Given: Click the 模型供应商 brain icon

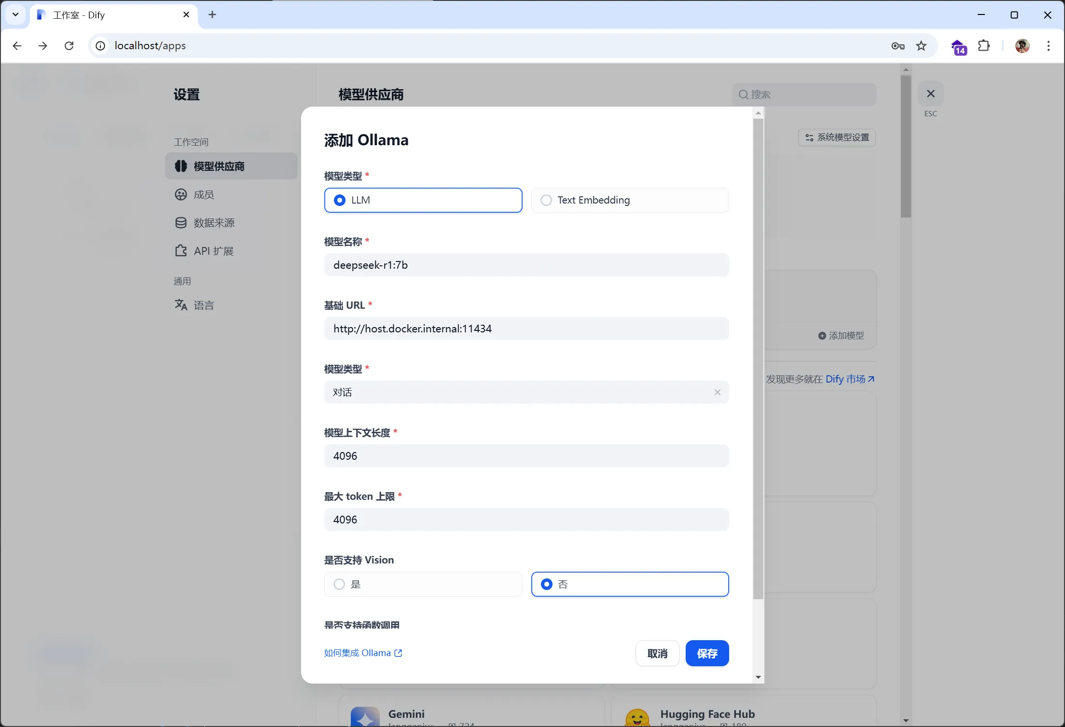Looking at the screenshot, I should click(x=181, y=166).
